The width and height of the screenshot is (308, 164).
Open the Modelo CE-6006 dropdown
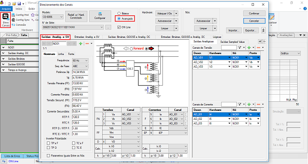[x=61, y=17]
